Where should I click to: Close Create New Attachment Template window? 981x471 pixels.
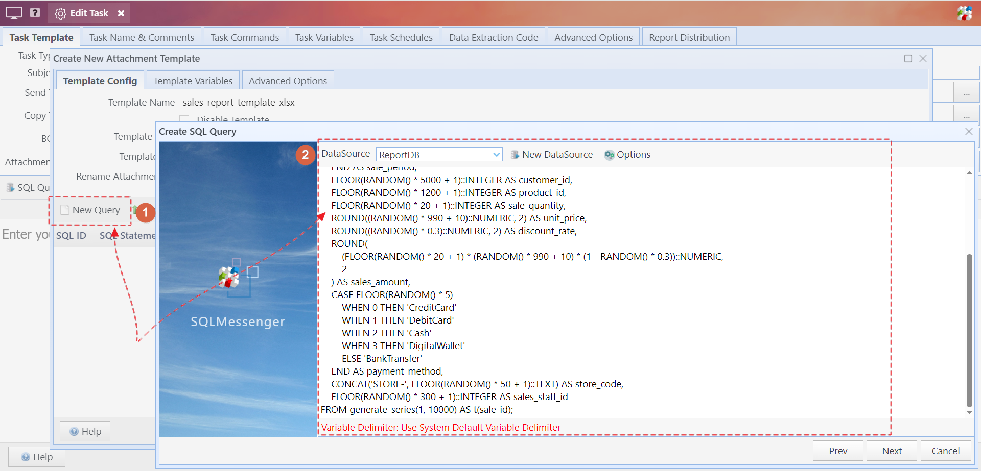tap(923, 58)
